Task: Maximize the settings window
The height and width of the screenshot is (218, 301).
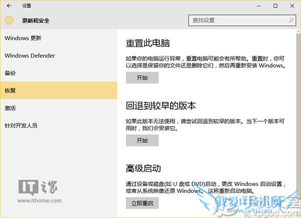Action: 275,6
